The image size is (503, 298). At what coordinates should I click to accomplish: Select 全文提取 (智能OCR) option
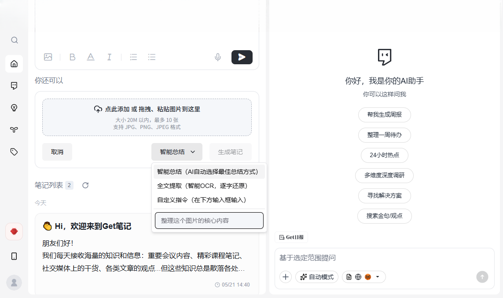209,186
